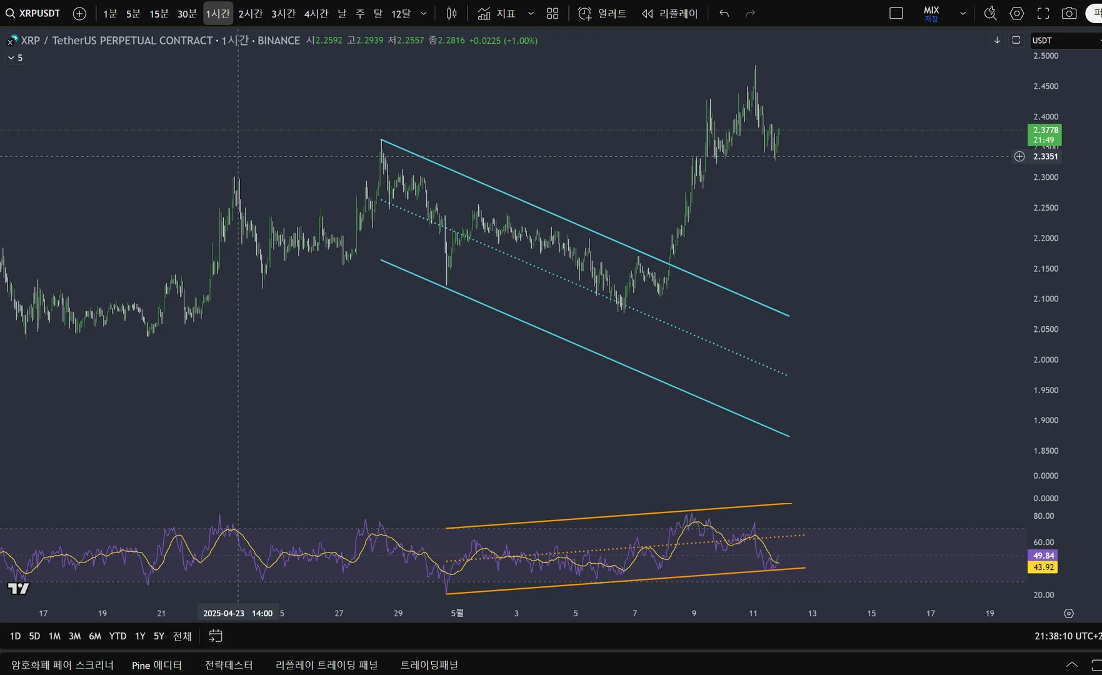Set date range to 1Y
The image size is (1102, 675).
click(140, 636)
